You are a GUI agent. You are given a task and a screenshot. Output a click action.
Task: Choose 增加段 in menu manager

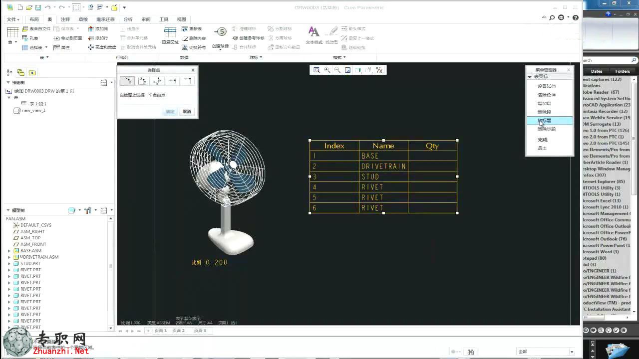point(544,103)
